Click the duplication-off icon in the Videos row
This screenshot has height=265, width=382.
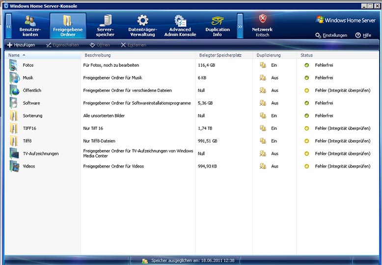pyautogui.click(x=263, y=166)
